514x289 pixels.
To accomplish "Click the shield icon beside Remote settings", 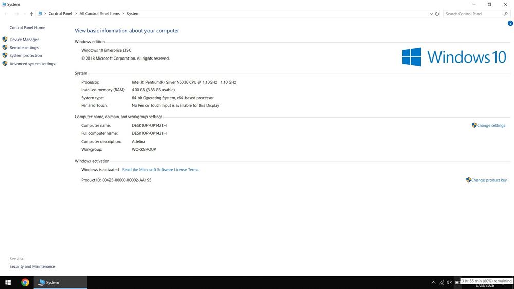I will (5, 47).
